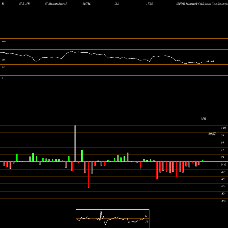Click the 60 label on the MR axis

[x=222, y=143]
